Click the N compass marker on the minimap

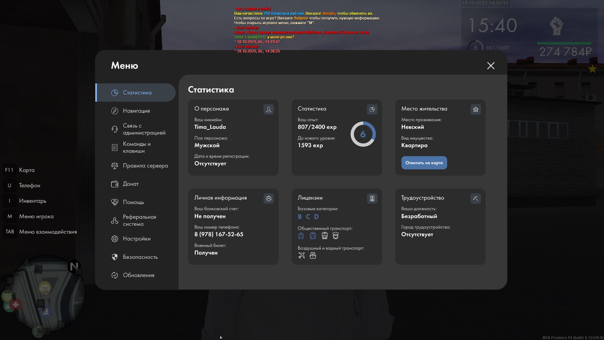pos(74,267)
